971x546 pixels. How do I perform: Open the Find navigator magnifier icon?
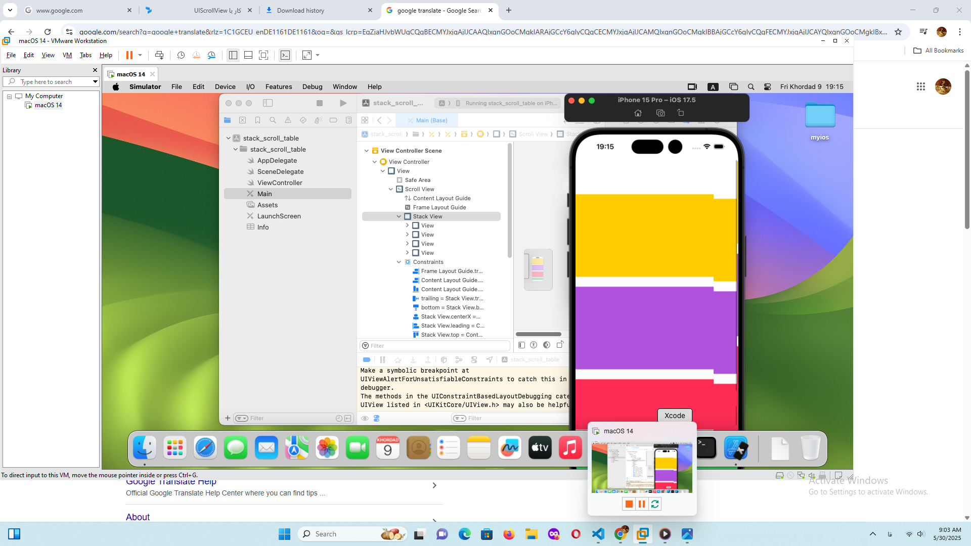click(x=273, y=120)
